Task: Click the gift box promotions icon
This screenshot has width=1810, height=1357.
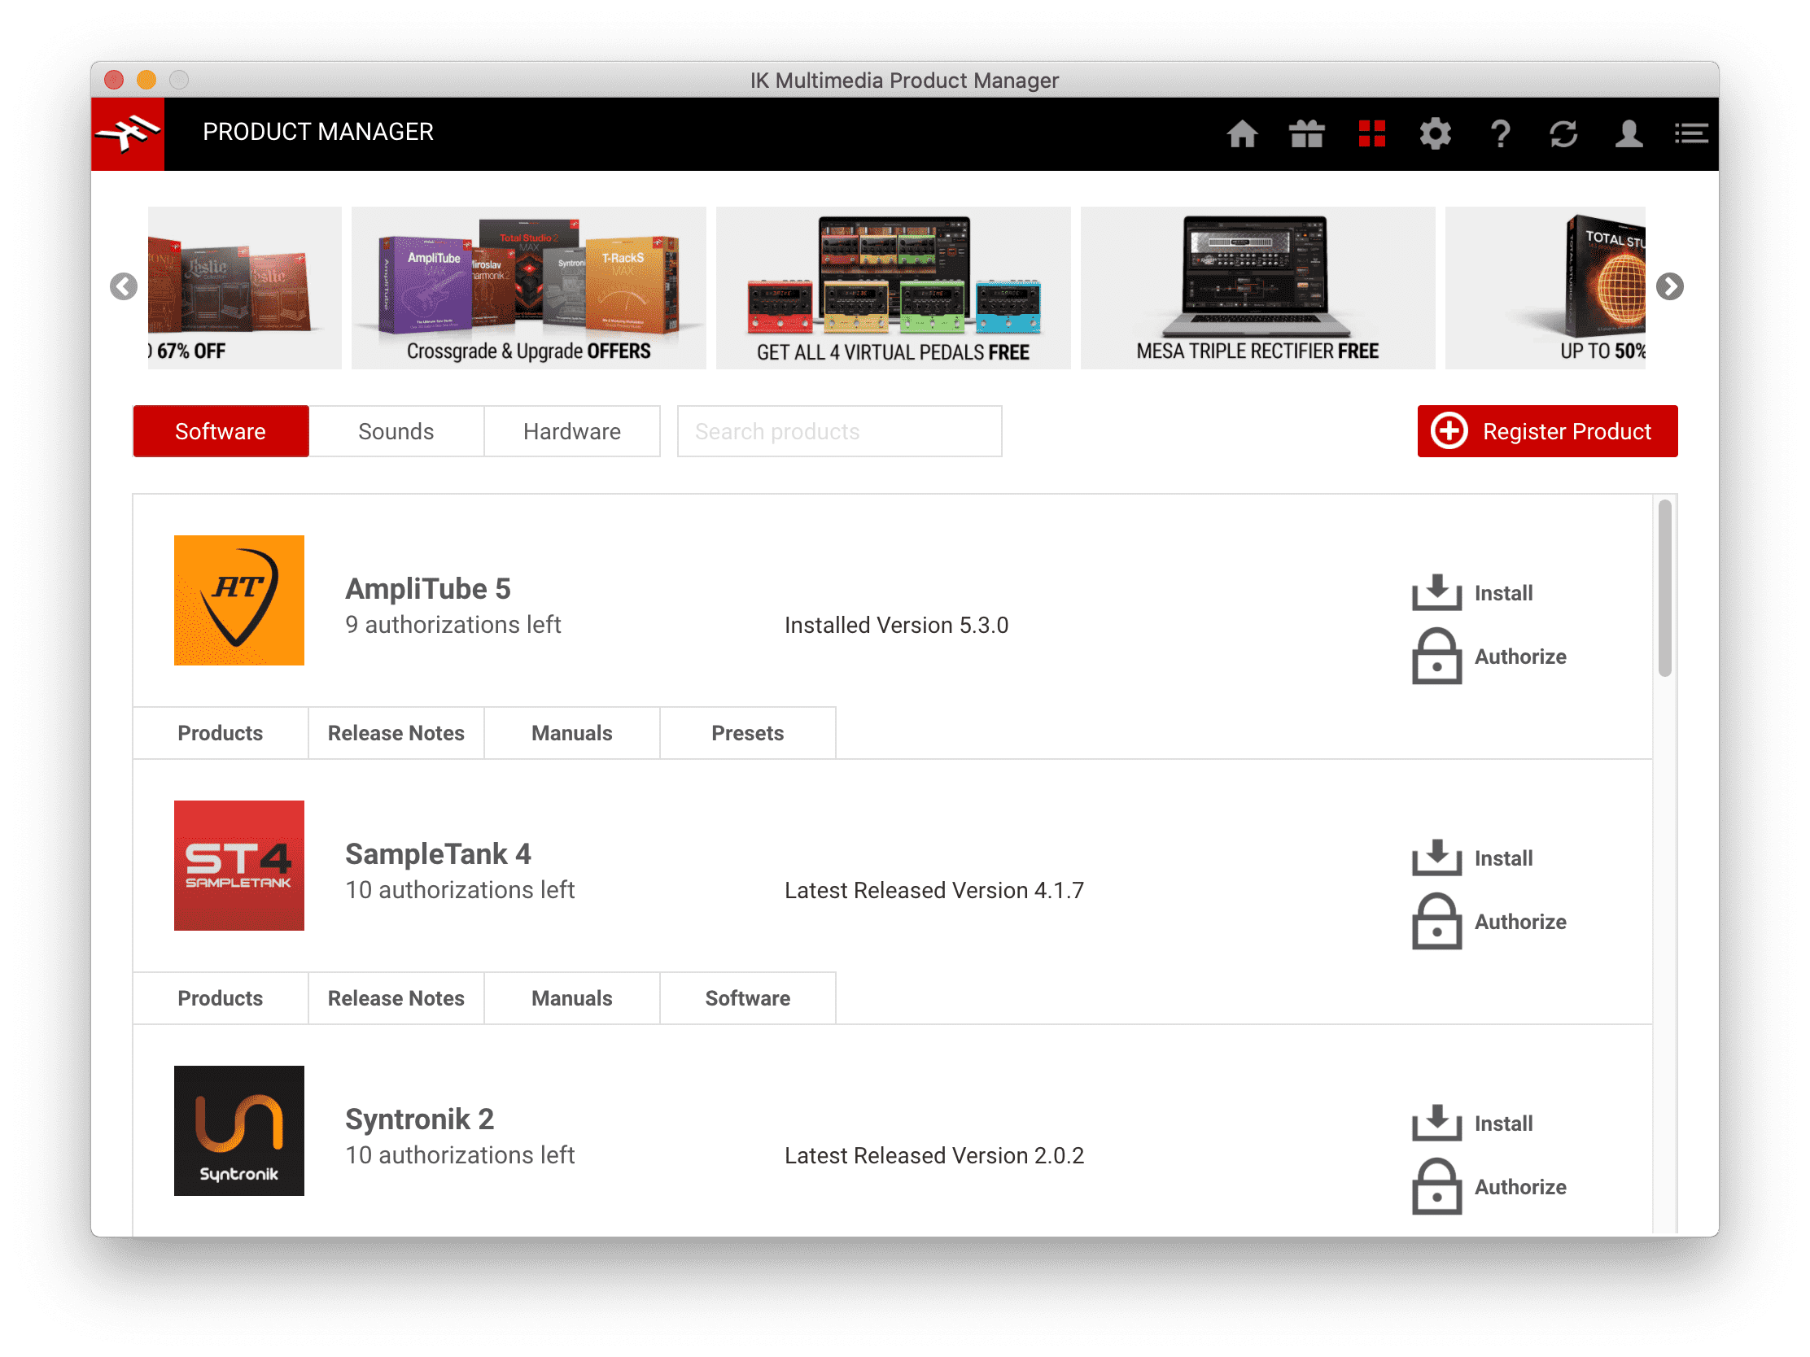Action: pos(1306,133)
